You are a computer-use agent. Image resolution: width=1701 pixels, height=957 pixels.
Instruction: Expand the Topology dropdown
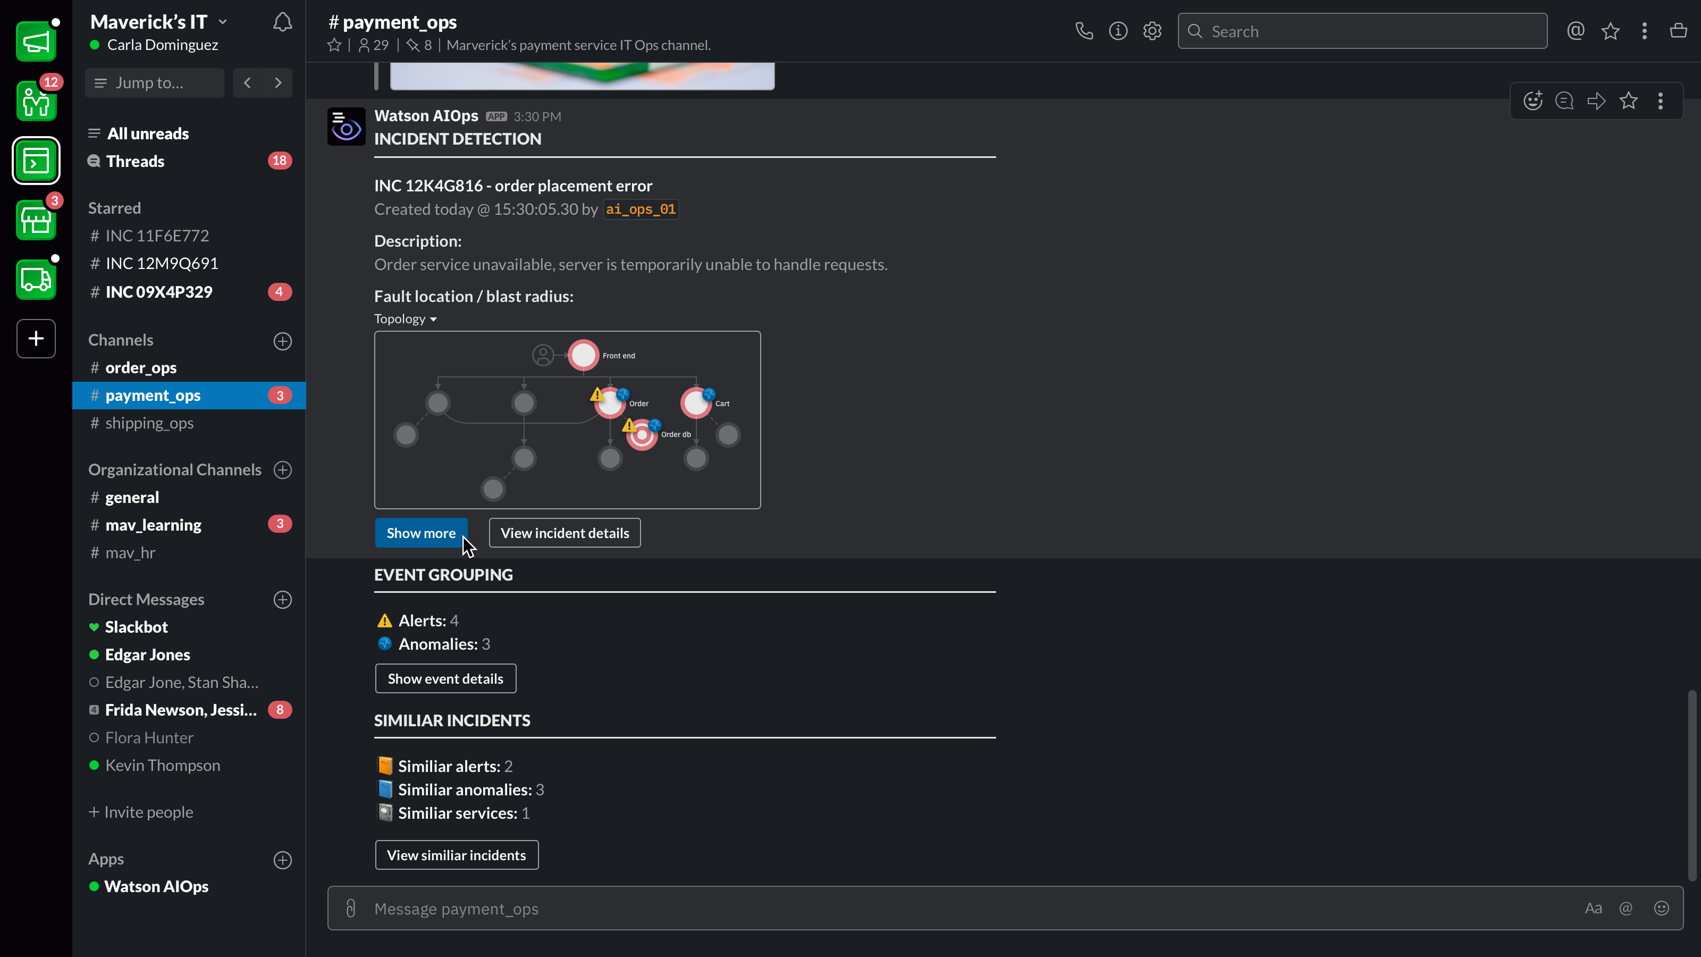(x=406, y=319)
